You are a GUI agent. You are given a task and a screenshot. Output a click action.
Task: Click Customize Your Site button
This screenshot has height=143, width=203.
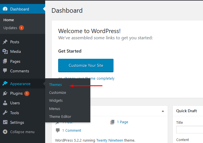(x=86, y=65)
